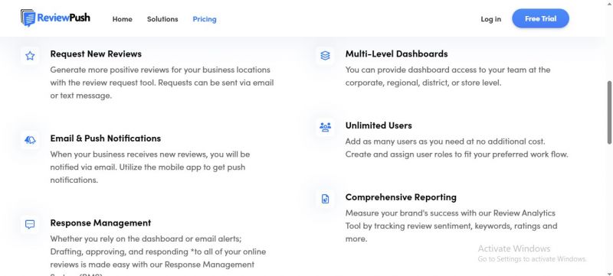Click the people icon beside Unlimited Users
The image size is (613, 276).
[x=325, y=127]
